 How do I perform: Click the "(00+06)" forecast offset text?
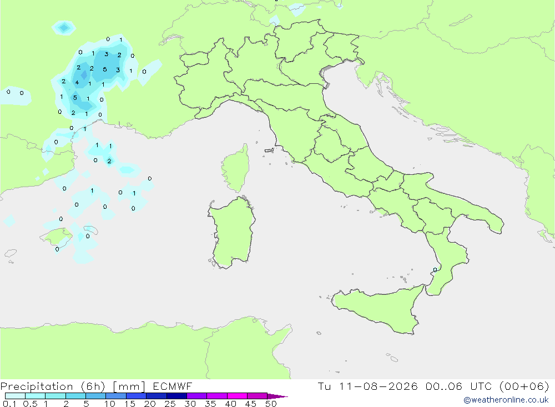[x=524, y=386]
